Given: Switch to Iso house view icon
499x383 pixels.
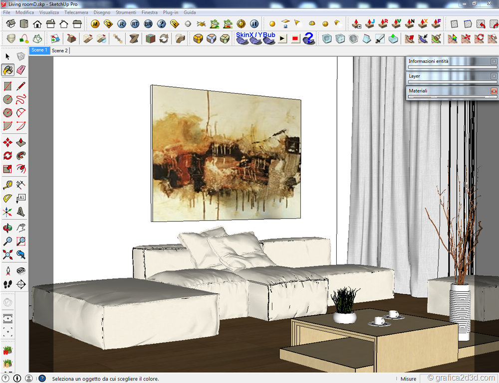Looking at the screenshot, I should (11, 23).
